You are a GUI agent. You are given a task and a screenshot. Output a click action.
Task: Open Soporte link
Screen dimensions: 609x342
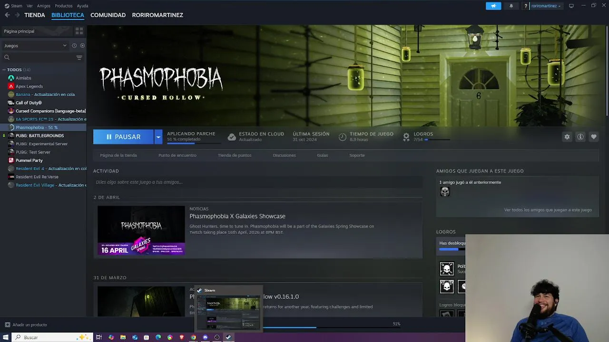coord(357,155)
